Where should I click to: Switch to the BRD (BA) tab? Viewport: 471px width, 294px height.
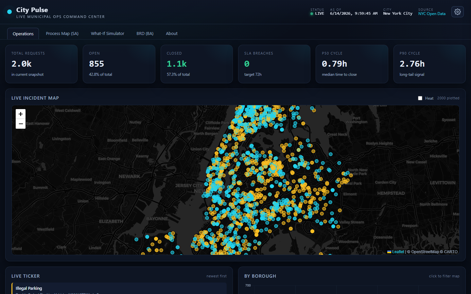[145, 34]
